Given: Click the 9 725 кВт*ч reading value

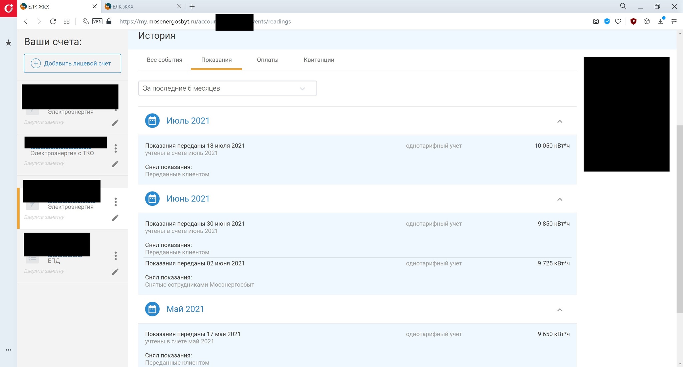Looking at the screenshot, I should coord(554,263).
